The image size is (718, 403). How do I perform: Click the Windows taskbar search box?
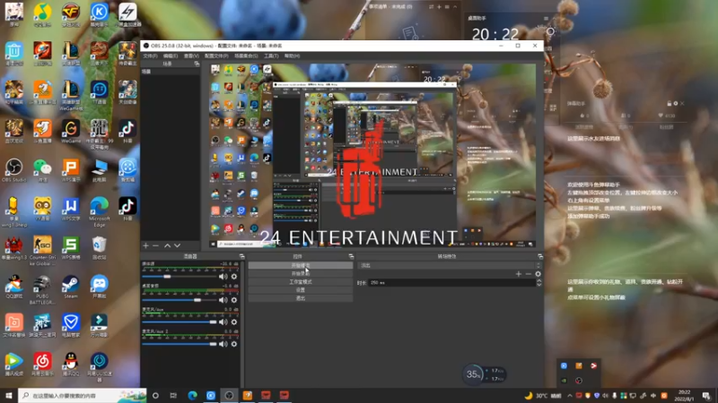click(x=83, y=396)
